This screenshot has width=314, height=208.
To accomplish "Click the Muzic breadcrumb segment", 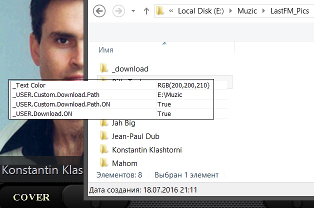I will (248, 11).
